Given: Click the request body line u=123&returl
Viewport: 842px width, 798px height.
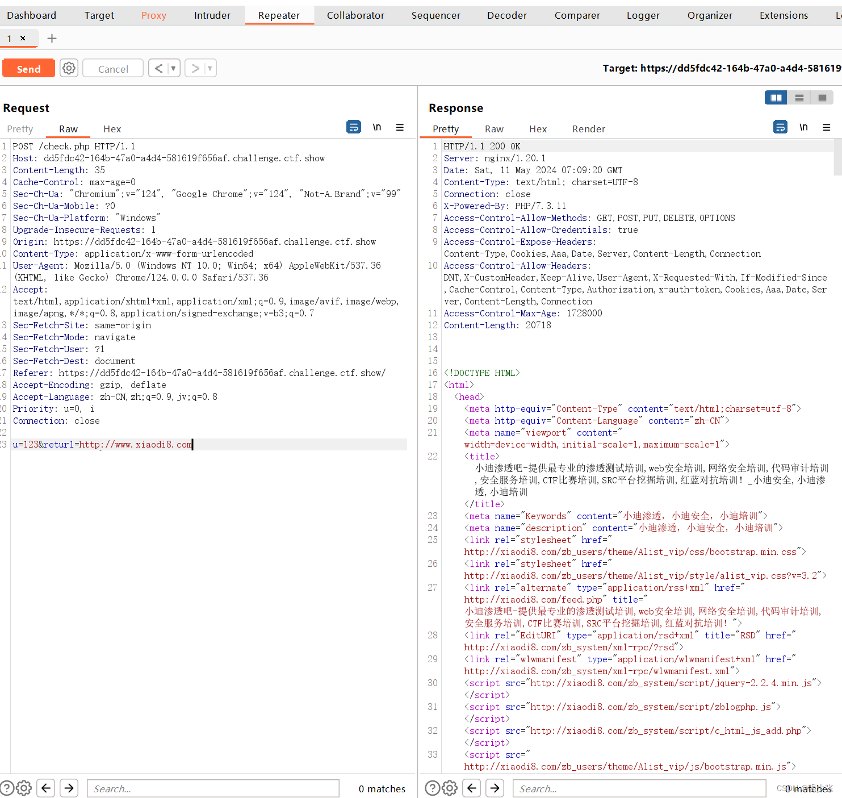Looking at the screenshot, I should coord(103,444).
